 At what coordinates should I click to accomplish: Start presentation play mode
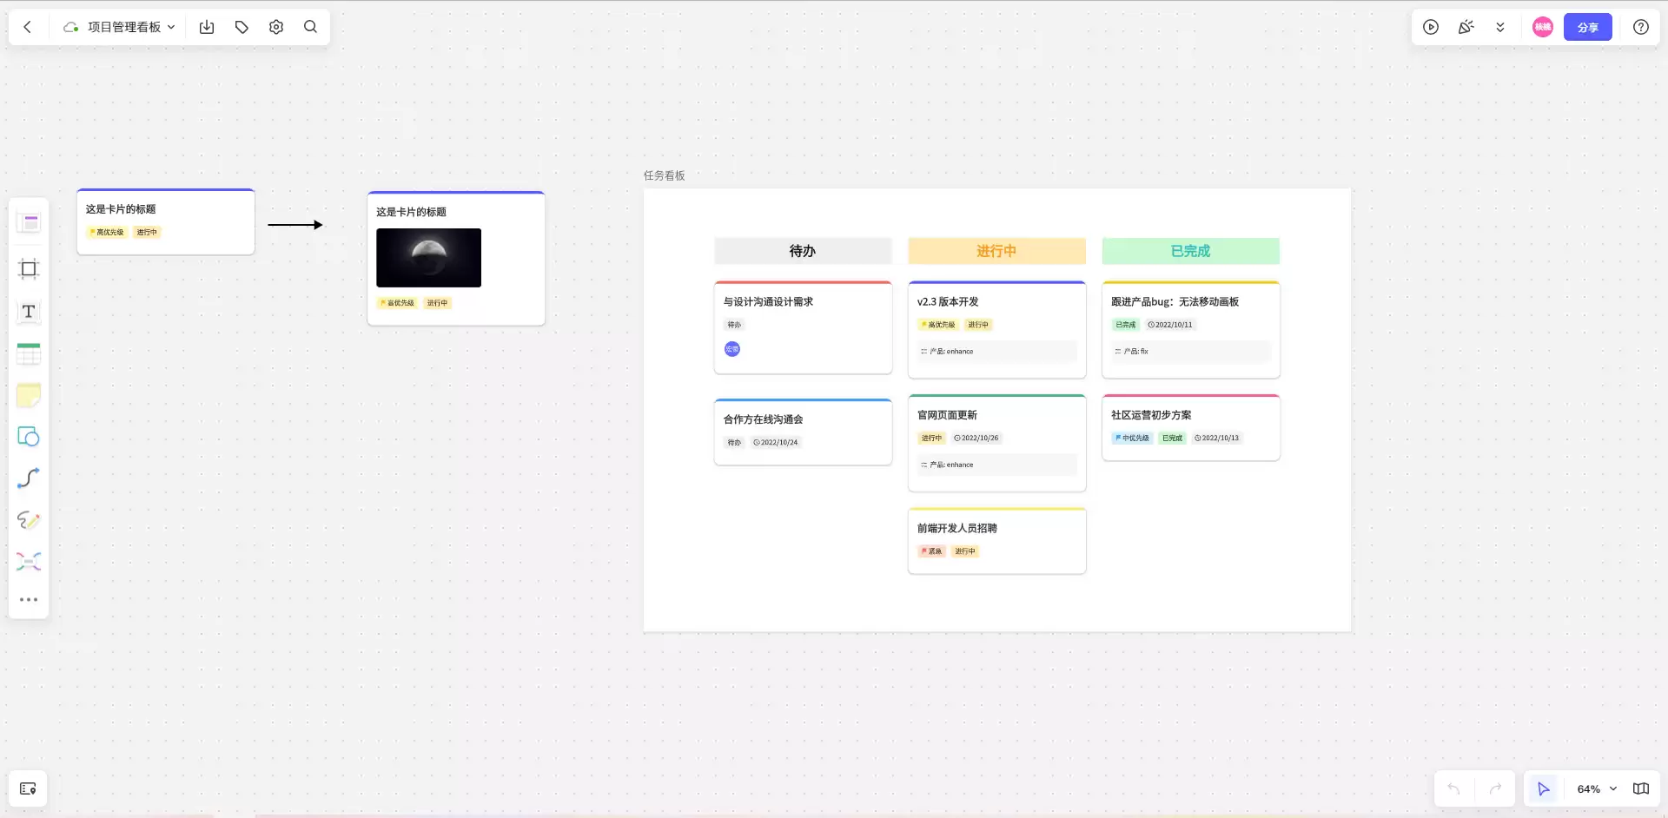click(x=1431, y=27)
